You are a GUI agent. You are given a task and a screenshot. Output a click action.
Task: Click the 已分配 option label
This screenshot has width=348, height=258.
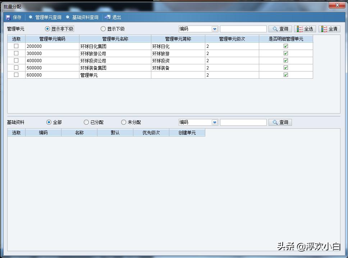point(97,122)
